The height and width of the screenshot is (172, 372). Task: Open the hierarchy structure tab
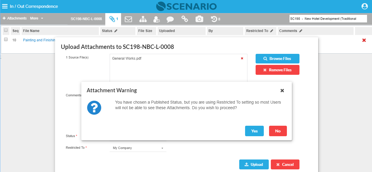(143, 19)
